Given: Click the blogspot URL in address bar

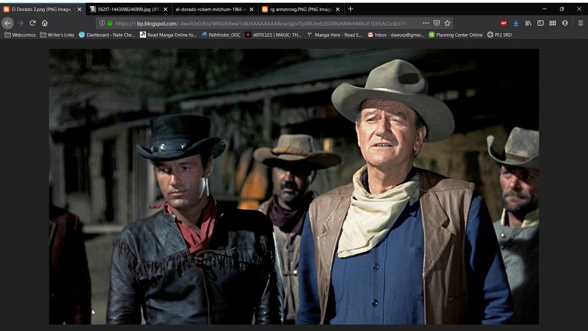Looking at the screenshot, I should pyautogui.click(x=262, y=23).
